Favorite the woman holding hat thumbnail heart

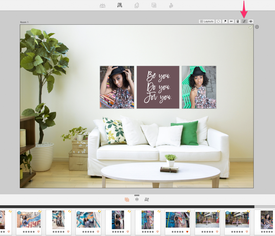(x=128, y=232)
